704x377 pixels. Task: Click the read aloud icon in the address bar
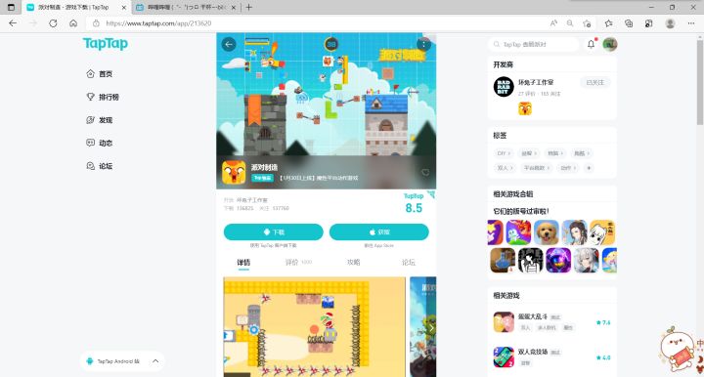coord(553,23)
